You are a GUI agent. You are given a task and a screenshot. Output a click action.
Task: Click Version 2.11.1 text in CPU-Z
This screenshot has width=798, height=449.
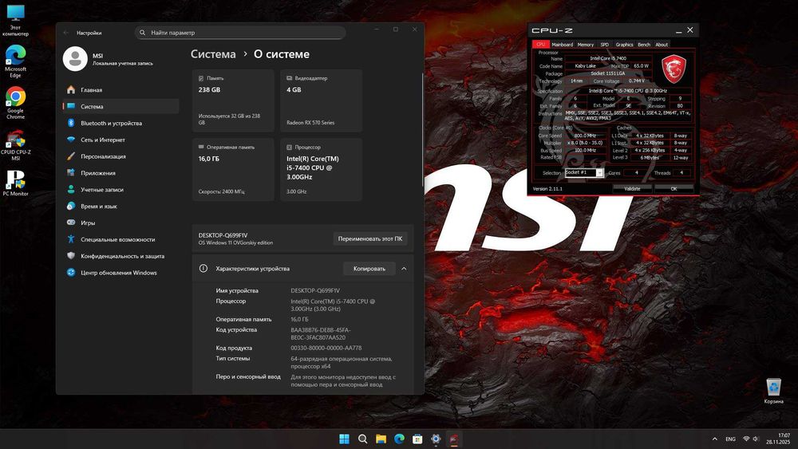547,189
